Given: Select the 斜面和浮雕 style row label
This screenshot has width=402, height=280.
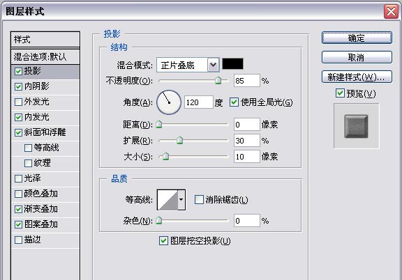Looking at the screenshot, I should point(45,132).
